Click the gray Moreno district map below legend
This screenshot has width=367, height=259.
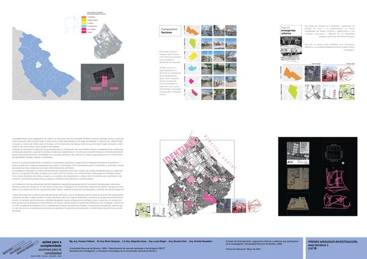pos(107,42)
